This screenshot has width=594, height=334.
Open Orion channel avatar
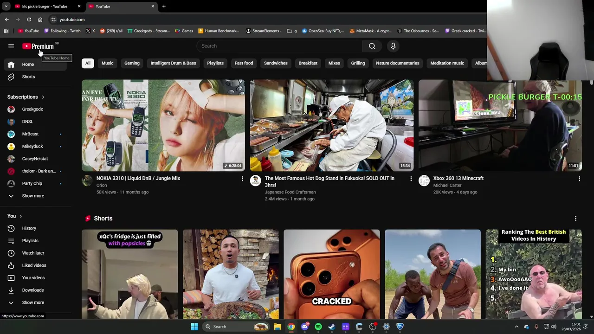coord(87,180)
